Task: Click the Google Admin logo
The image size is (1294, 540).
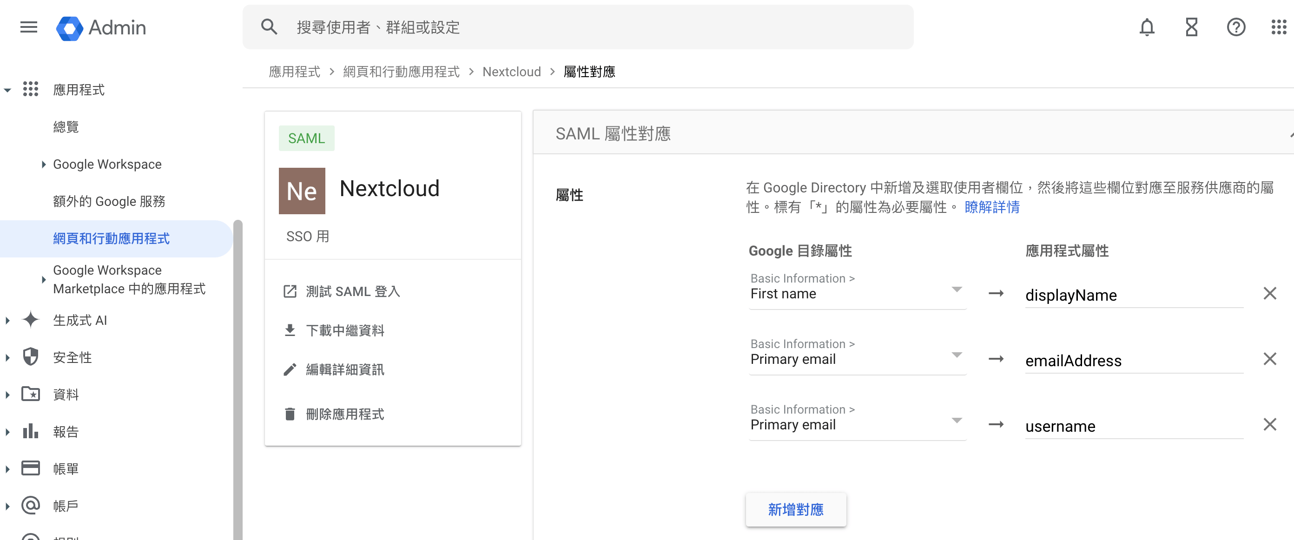Action: coord(101,27)
